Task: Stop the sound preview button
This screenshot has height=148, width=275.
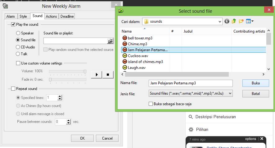Action: [x=108, y=74]
